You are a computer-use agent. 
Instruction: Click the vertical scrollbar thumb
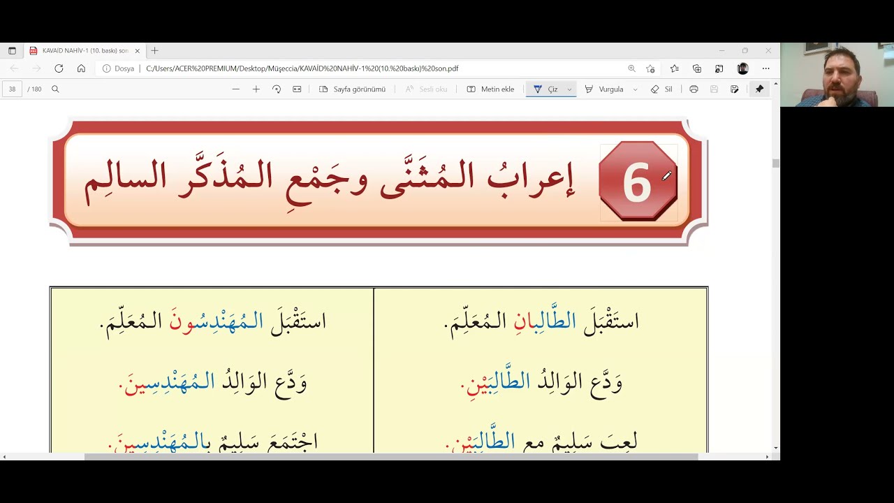[775, 163]
